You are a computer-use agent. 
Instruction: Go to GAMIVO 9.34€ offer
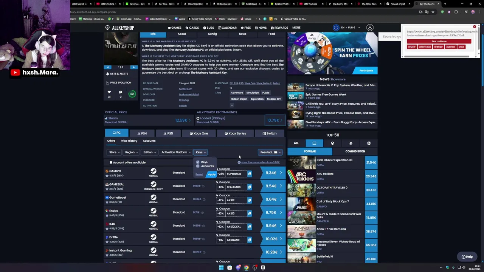[273, 173]
